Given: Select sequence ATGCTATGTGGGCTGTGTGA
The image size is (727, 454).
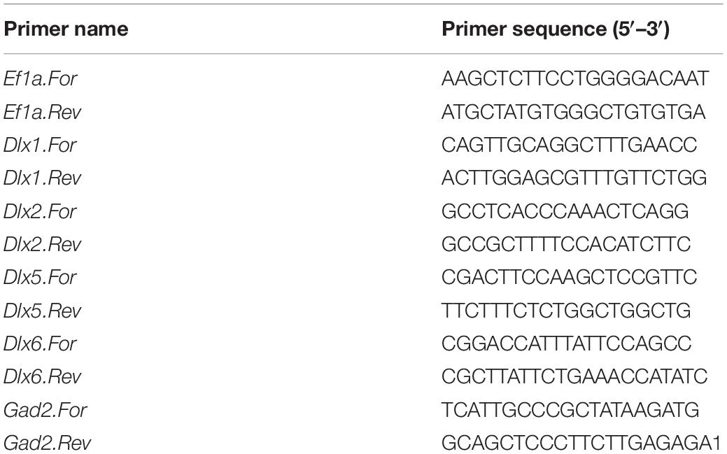Looking at the screenshot, I should pos(574,112).
